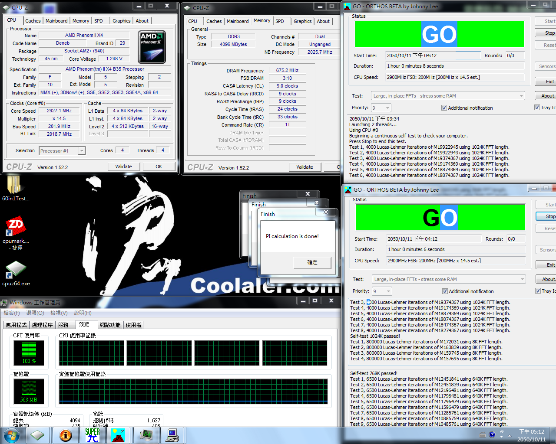Open the volcano picture taskbar icon
Image resolution: width=556 pixels, height=444 pixels.
pos(118,435)
